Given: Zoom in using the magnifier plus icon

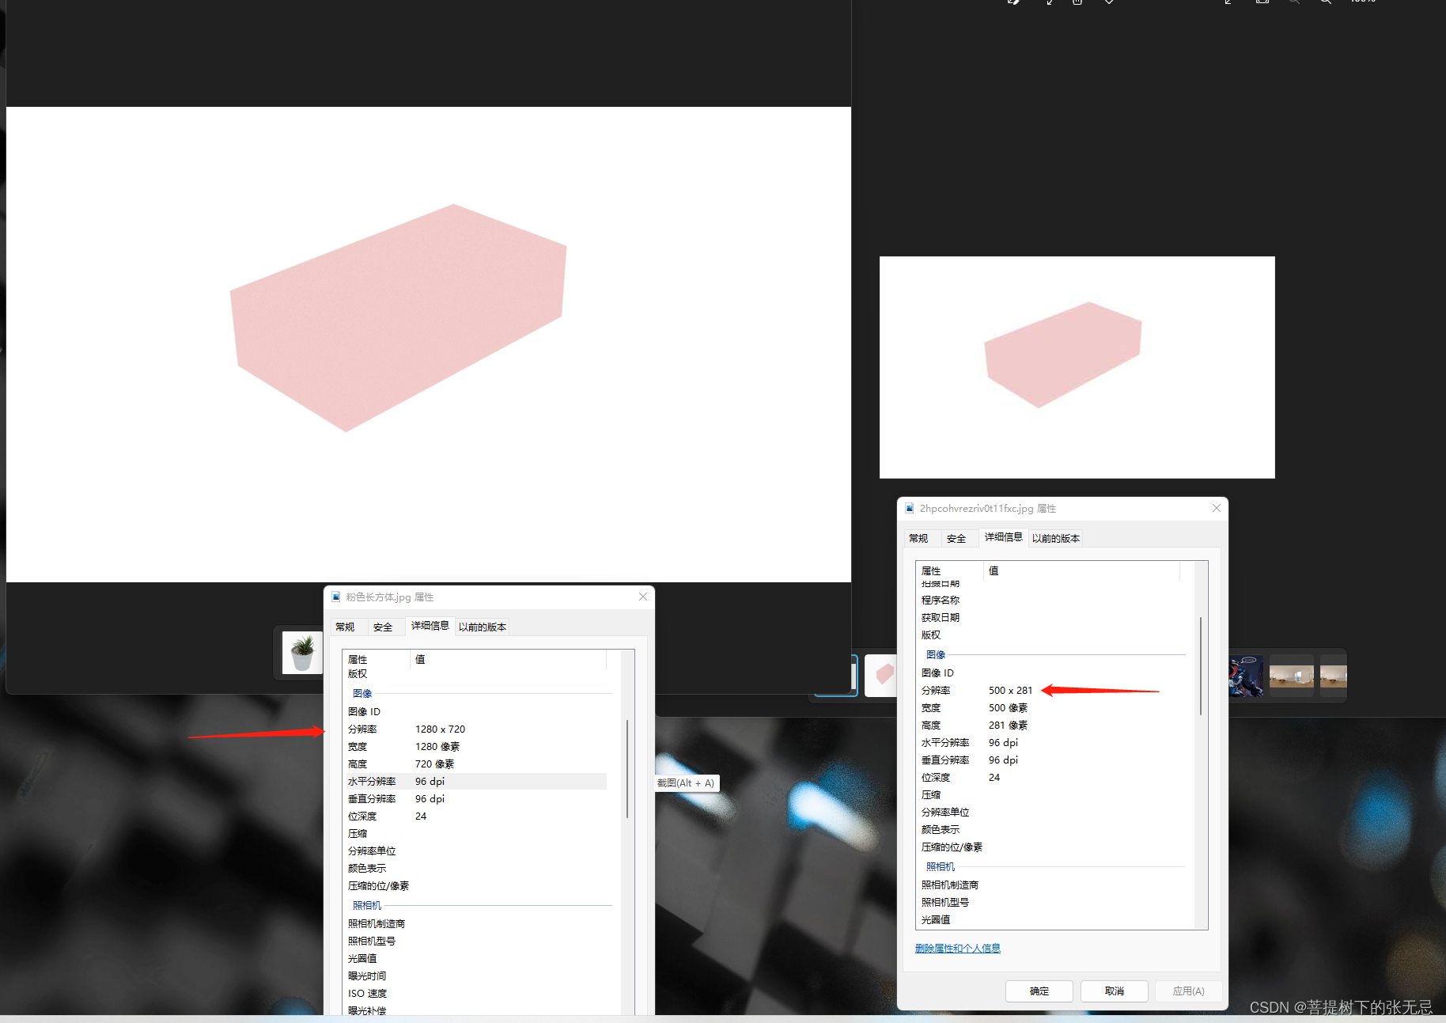Looking at the screenshot, I should 1325,3.
